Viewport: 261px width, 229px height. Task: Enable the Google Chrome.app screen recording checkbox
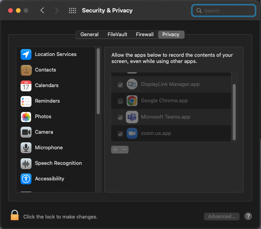click(x=120, y=101)
